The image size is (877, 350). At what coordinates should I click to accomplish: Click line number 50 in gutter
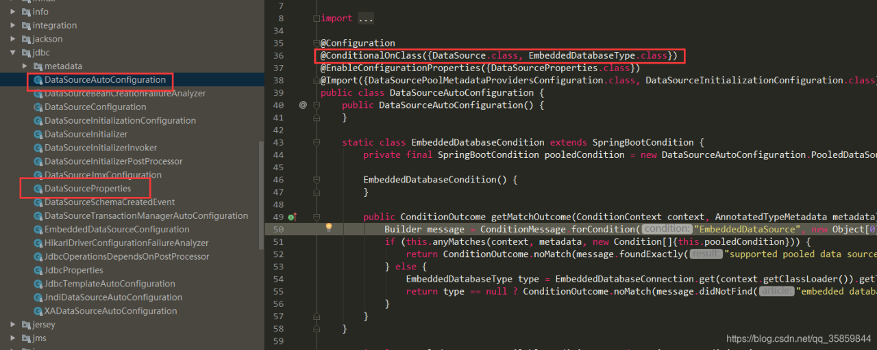[278, 229]
